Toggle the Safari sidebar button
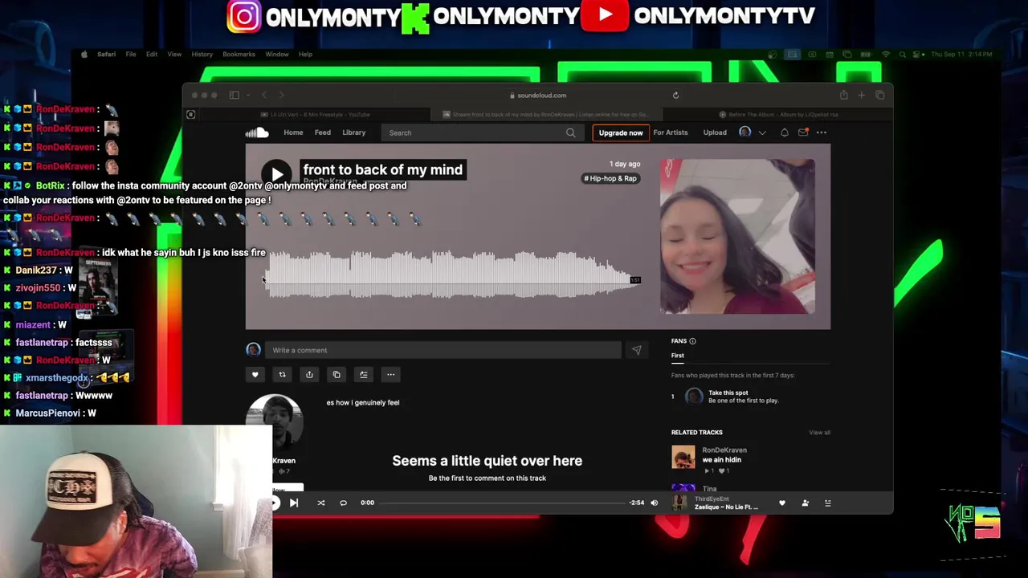 [x=234, y=95]
